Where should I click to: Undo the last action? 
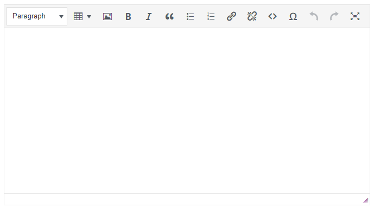tap(314, 16)
